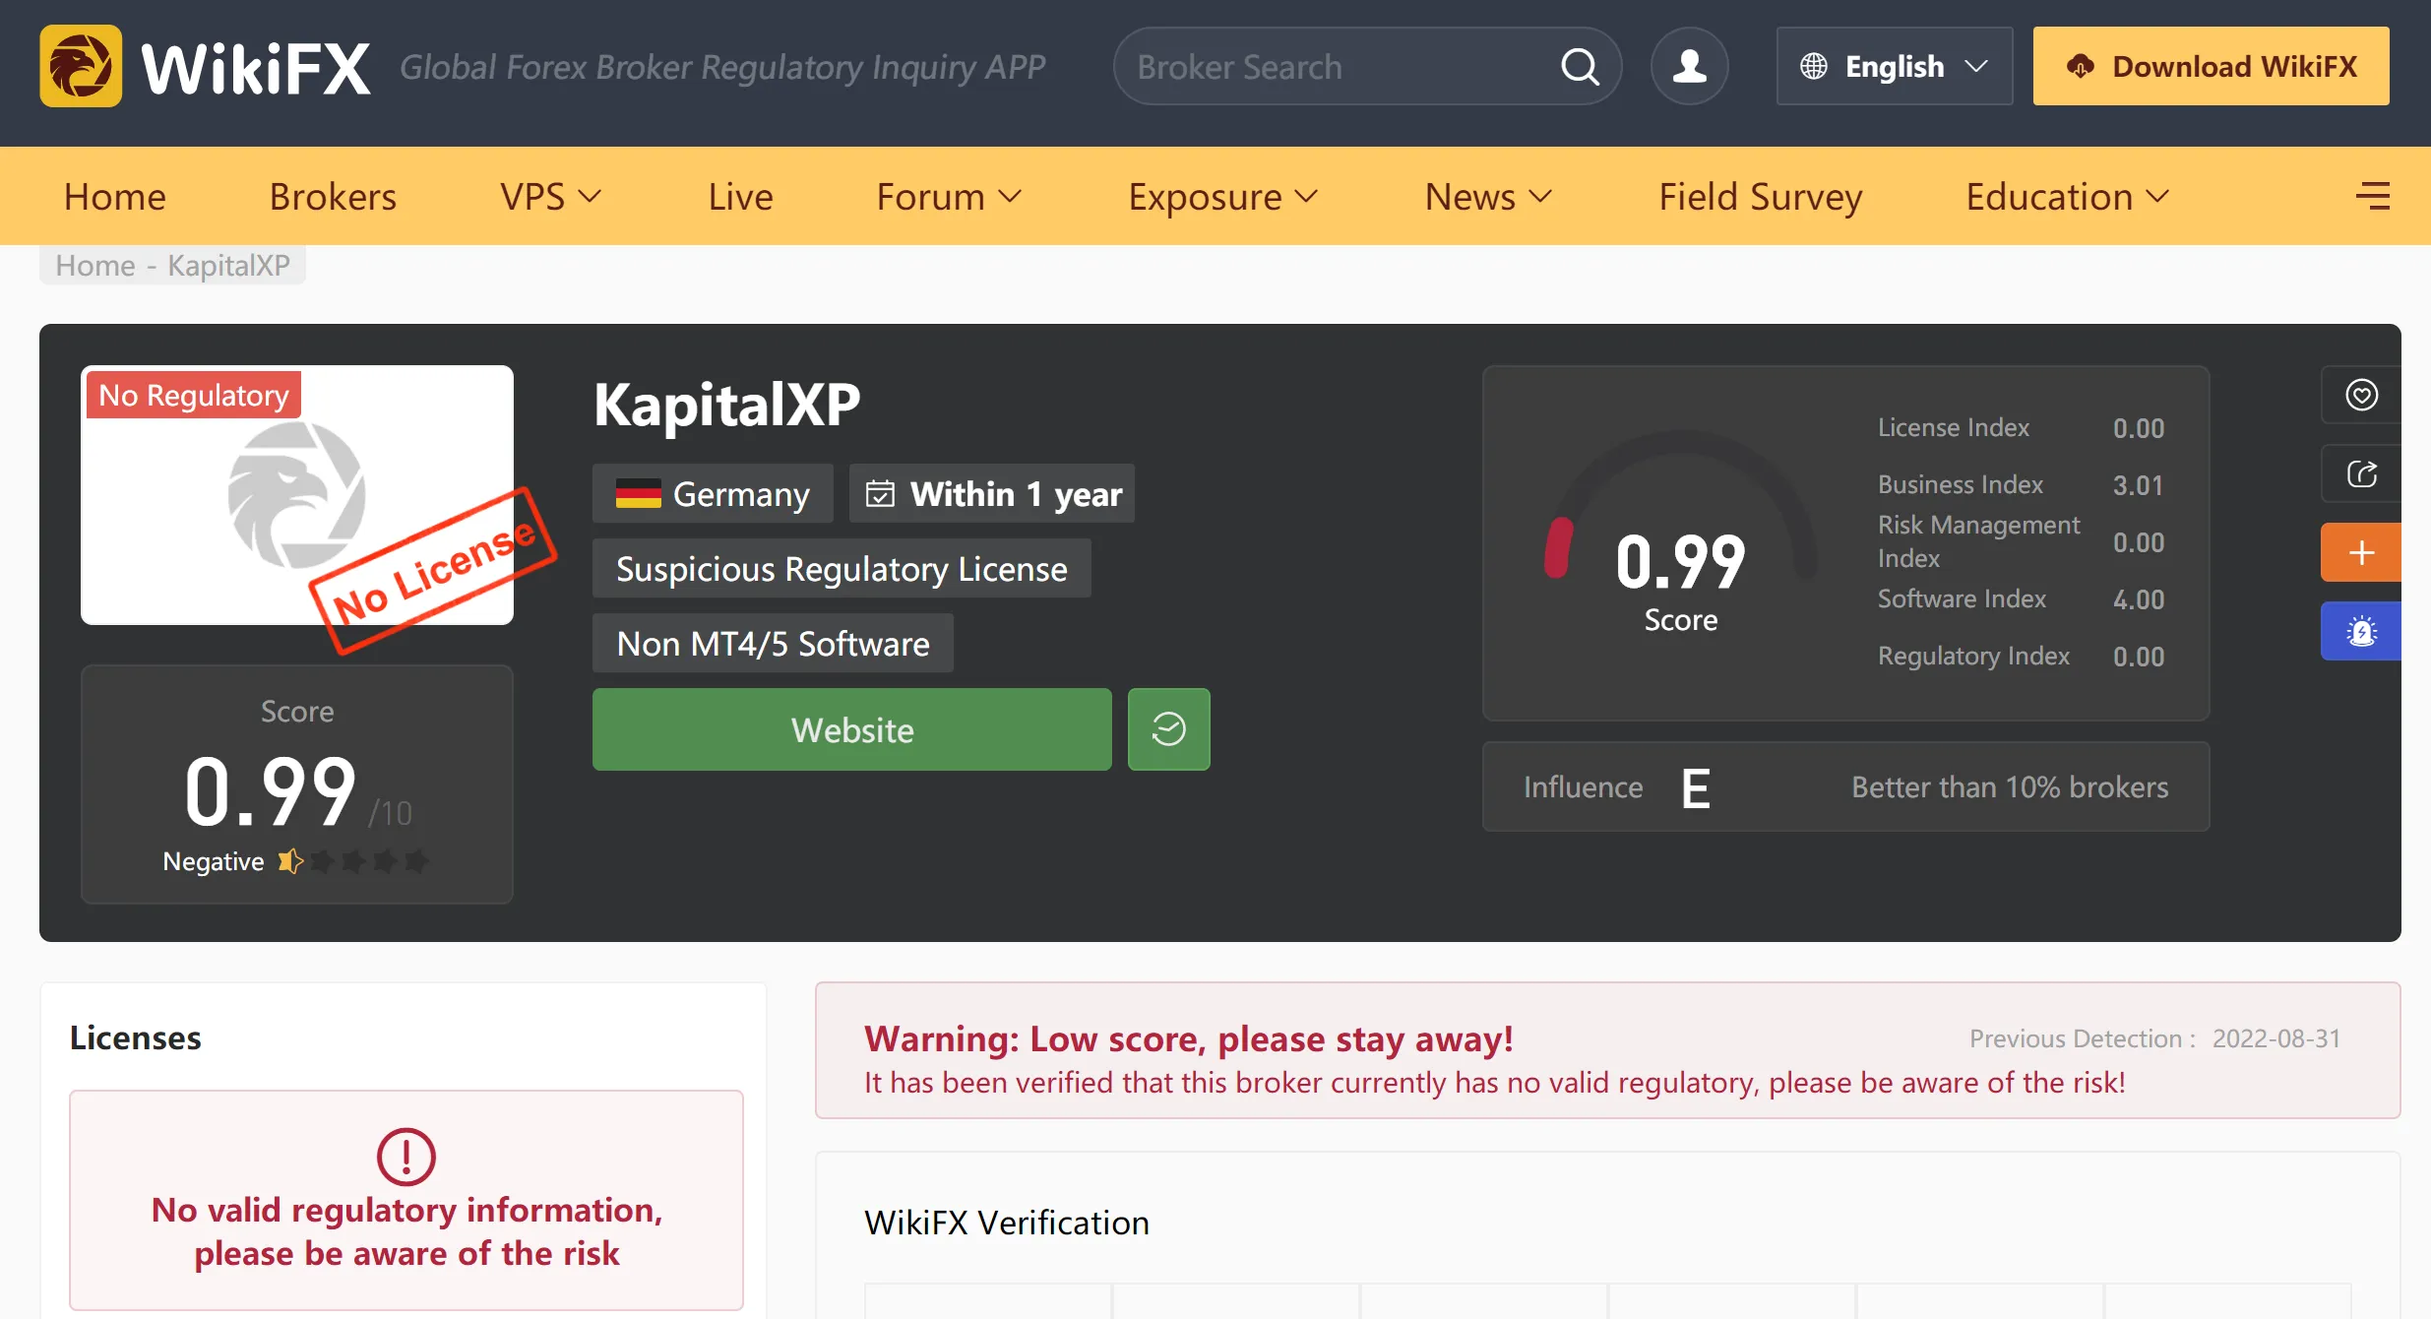Click the Within 1 year tag
The height and width of the screenshot is (1319, 2431).
pyautogui.click(x=992, y=493)
